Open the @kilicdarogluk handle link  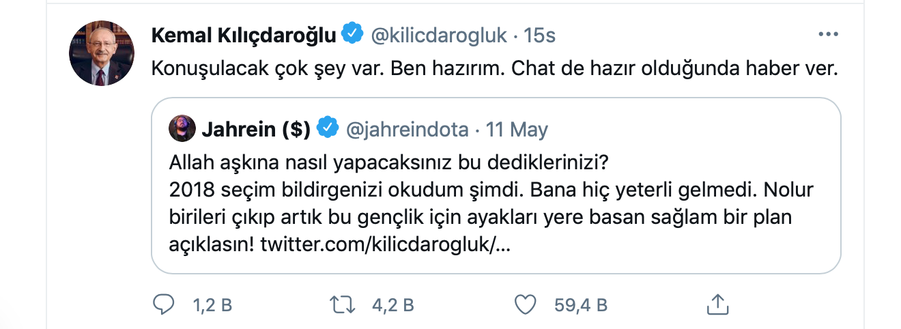(x=438, y=36)
